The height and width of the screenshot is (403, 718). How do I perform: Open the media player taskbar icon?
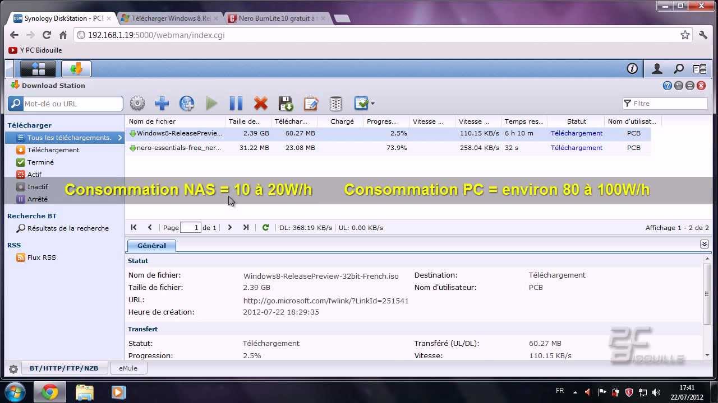[118, 392]
